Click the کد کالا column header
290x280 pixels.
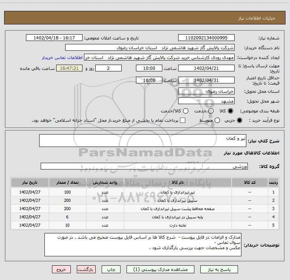[250, 183]
